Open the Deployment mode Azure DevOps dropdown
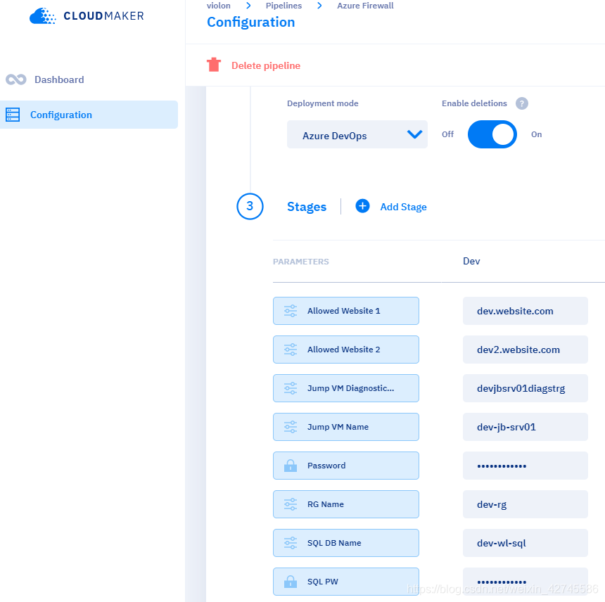 tap(357, 134)
